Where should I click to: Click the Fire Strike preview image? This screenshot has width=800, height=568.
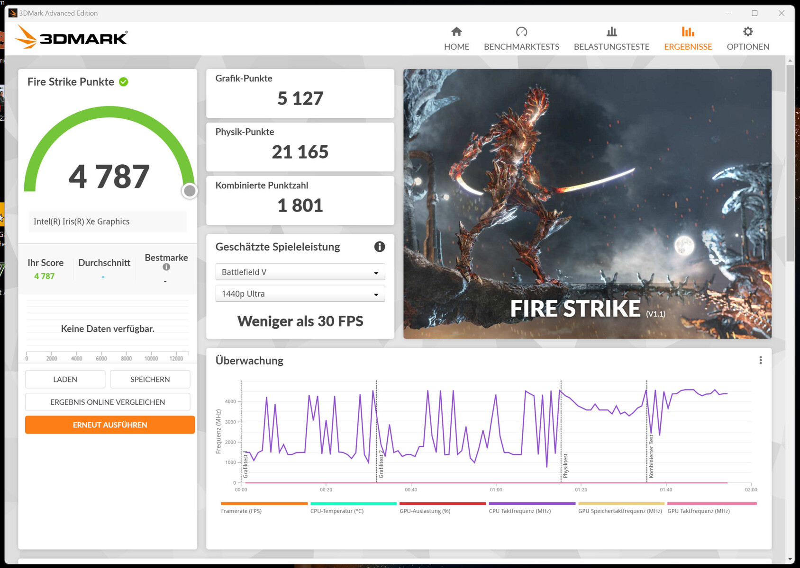(587, 204)
